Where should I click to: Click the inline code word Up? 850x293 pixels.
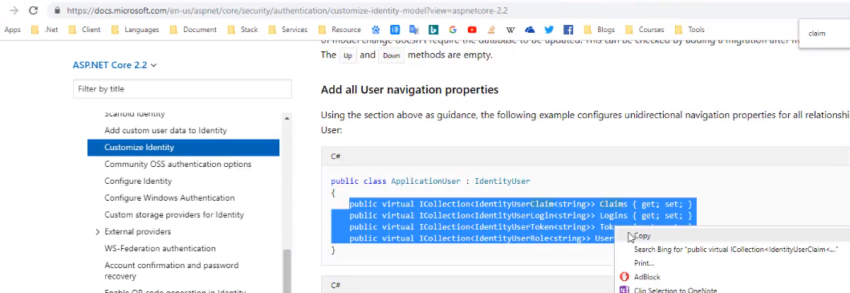pyautogui.click(x=348, y=55)
